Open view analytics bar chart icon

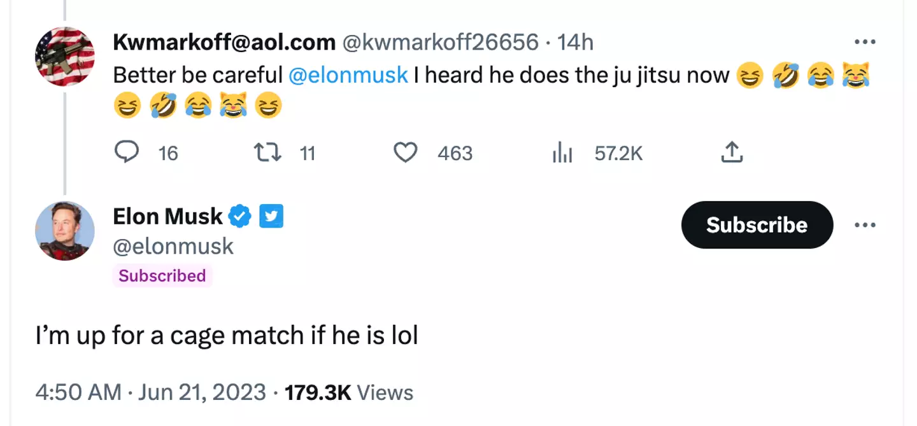click(x=562, y=153)
